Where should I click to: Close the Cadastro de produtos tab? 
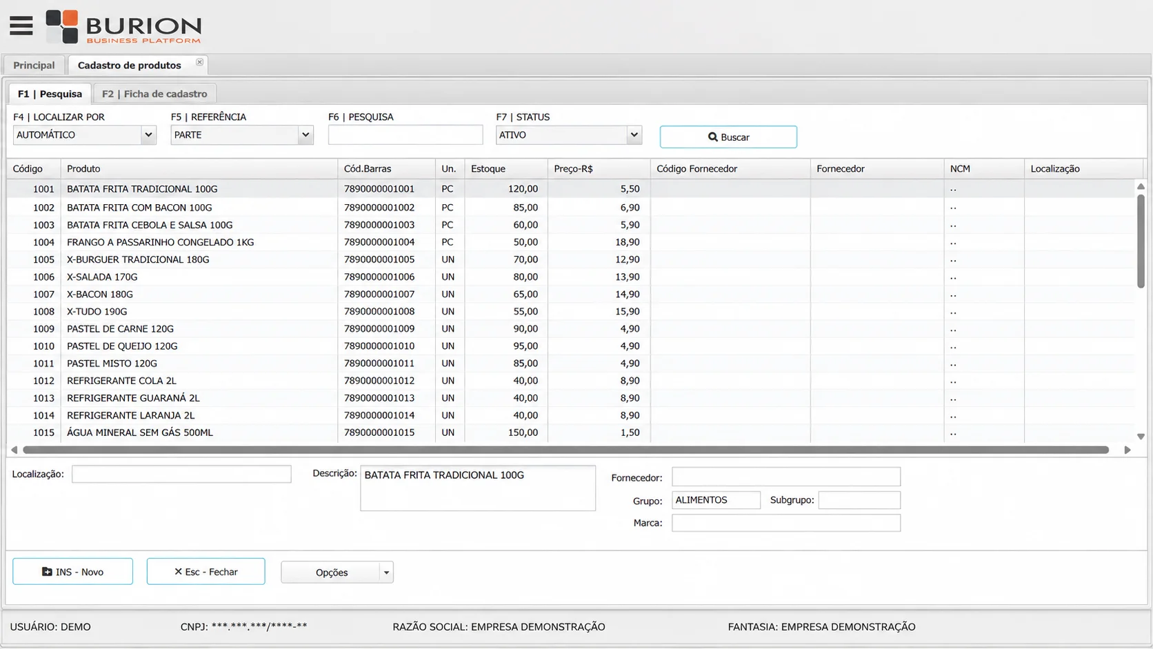(199, 62)
